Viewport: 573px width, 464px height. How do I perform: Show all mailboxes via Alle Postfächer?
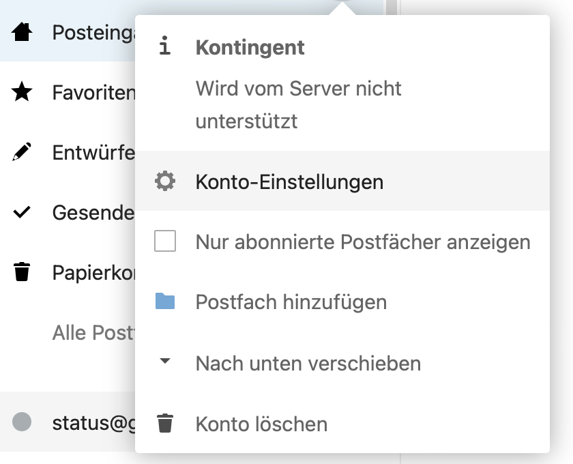coord(93,332)
